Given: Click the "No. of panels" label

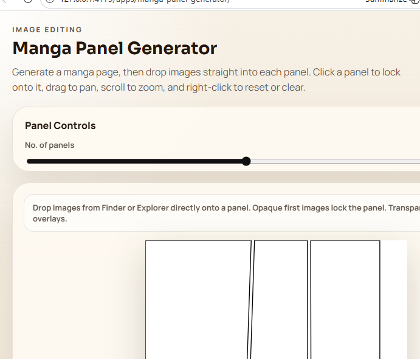Looking at the screenshot, I should point(49,145).
